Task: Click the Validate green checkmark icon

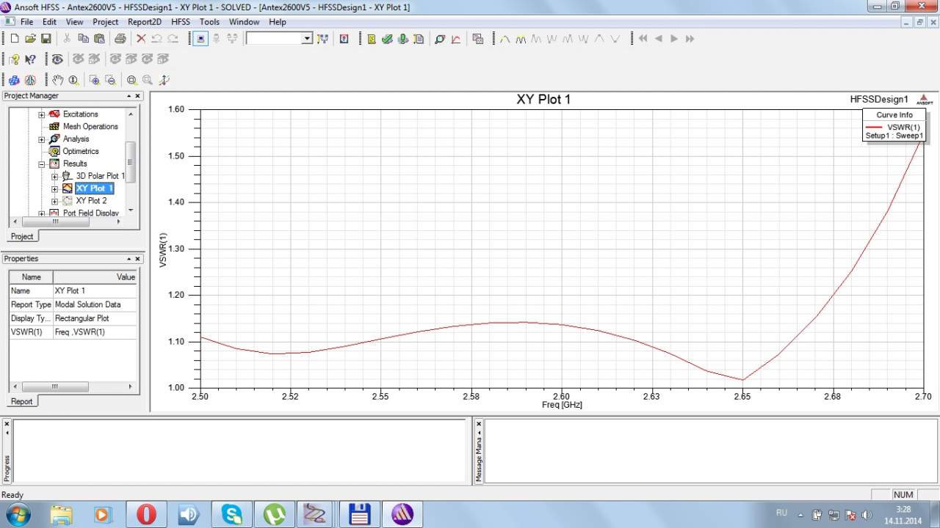Action: 387,39
